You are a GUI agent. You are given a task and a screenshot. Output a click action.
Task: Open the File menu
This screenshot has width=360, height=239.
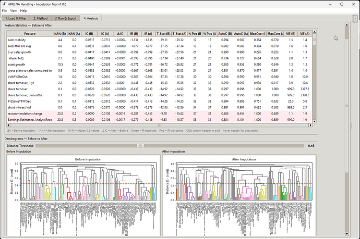pyautogui.click(x=5, y=10)
